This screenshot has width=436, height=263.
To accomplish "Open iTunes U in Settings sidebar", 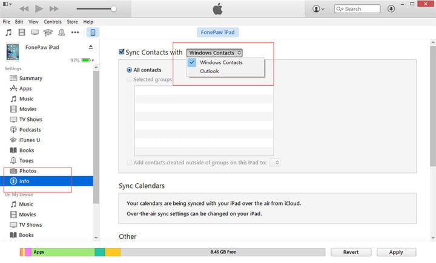I will point(30,140).
